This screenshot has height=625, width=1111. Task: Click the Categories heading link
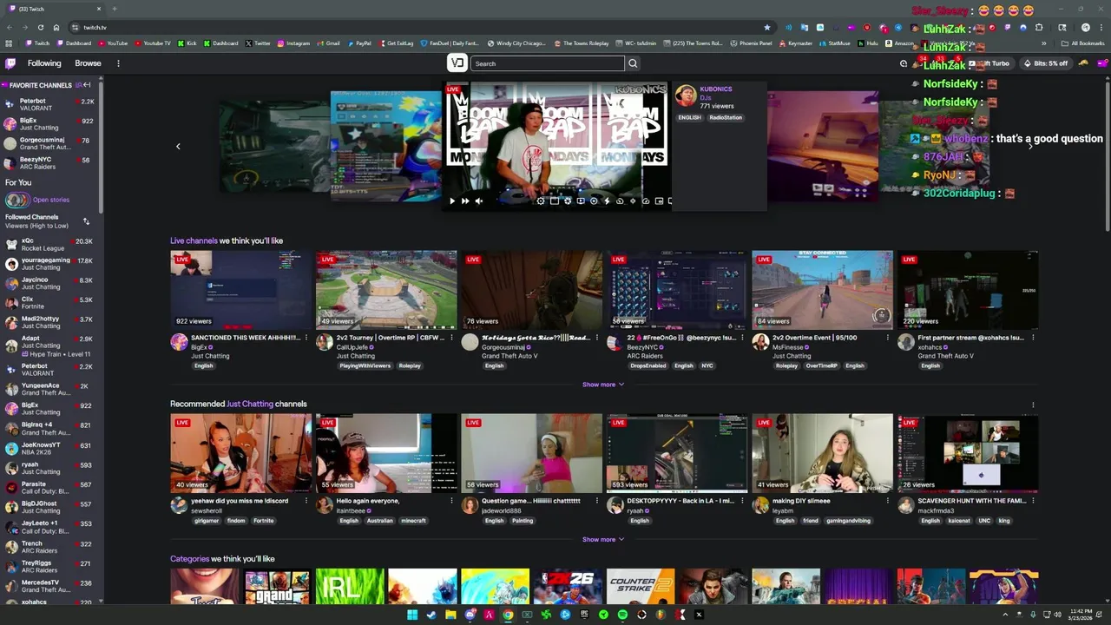coord(189,559)
